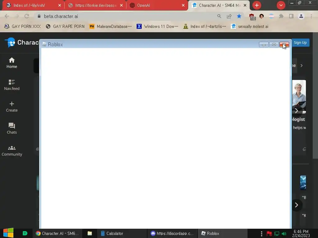Close the Roblox window

coord(284,45)
